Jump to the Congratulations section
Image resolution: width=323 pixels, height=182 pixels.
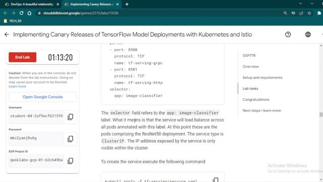coord(256,100)
